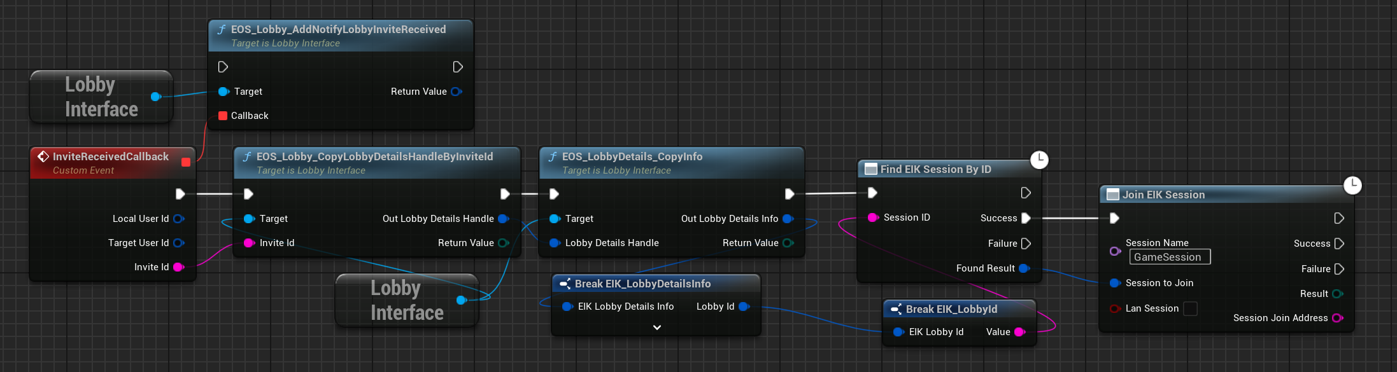Click the red delegate pin on InviteReceivedCallback

(x=186, y=162)
